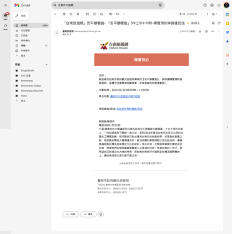Open the main menu hamburger icon
Viewport: 232px width, 234px height.
(6, 5)
